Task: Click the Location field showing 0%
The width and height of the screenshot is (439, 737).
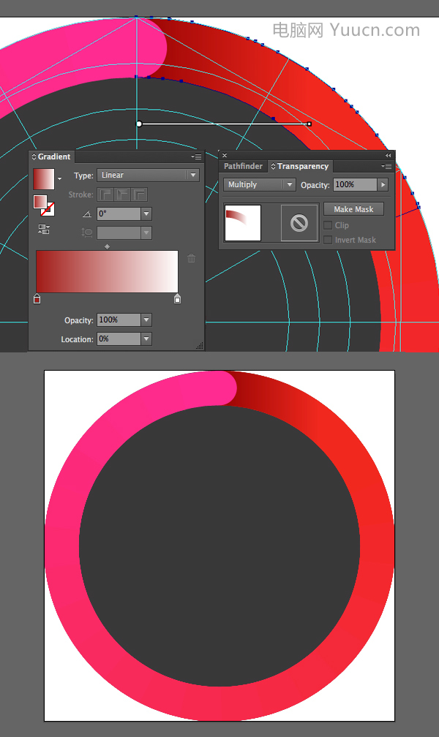Action: coord(119,339)
